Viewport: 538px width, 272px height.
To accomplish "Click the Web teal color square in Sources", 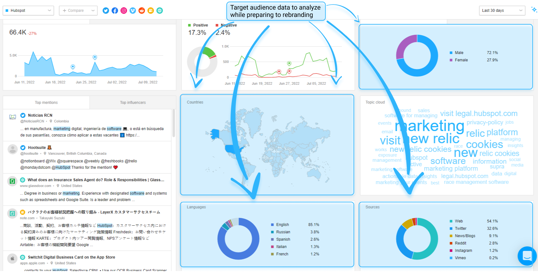I will point(451,221).
